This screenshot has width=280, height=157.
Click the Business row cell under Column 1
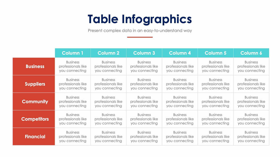tap(73, 66)
